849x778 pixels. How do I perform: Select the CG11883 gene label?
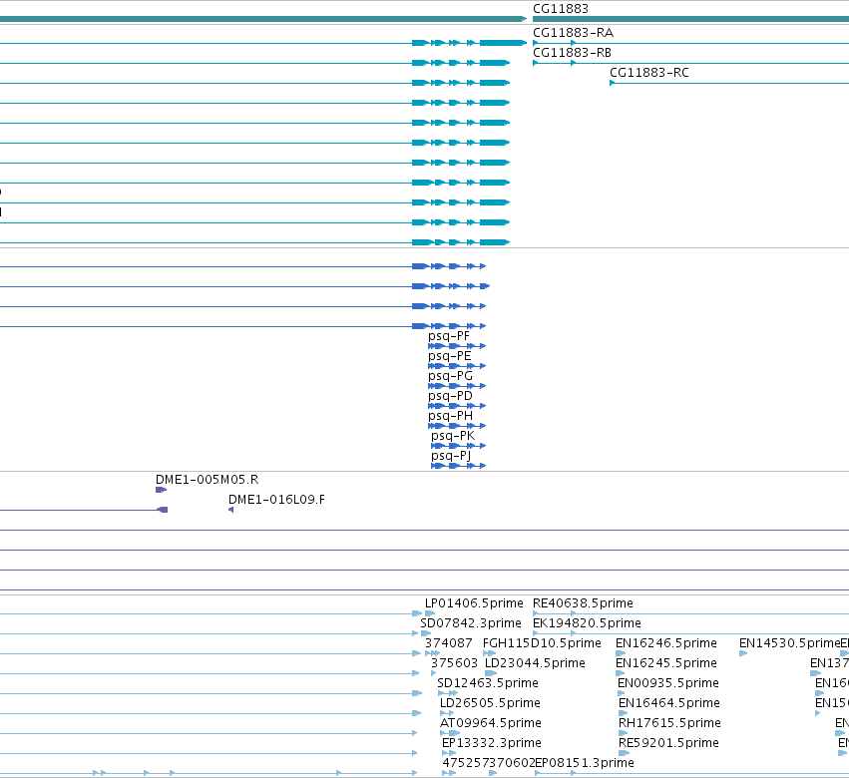[561, 9]
